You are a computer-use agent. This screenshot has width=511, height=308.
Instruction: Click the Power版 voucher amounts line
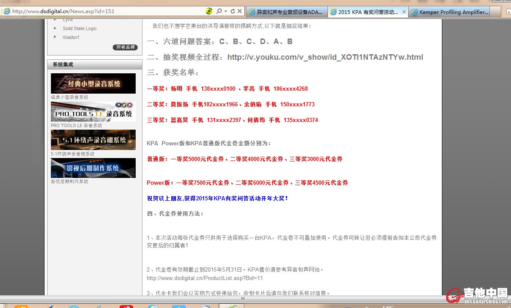click(x=247, y=183)
